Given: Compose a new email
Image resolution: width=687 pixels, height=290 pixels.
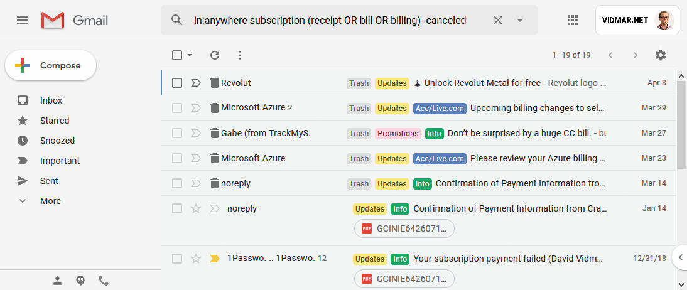Looking at the screenshot, I should [50, 65].
